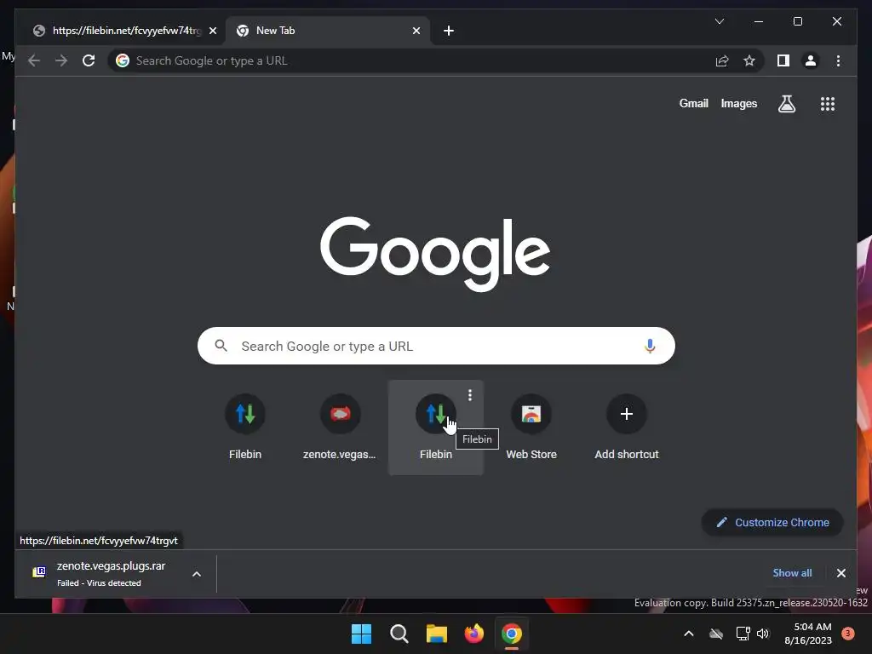Open volume control in system tray
Viewport: 872px width, 654px height.
[x=763, y=634]
